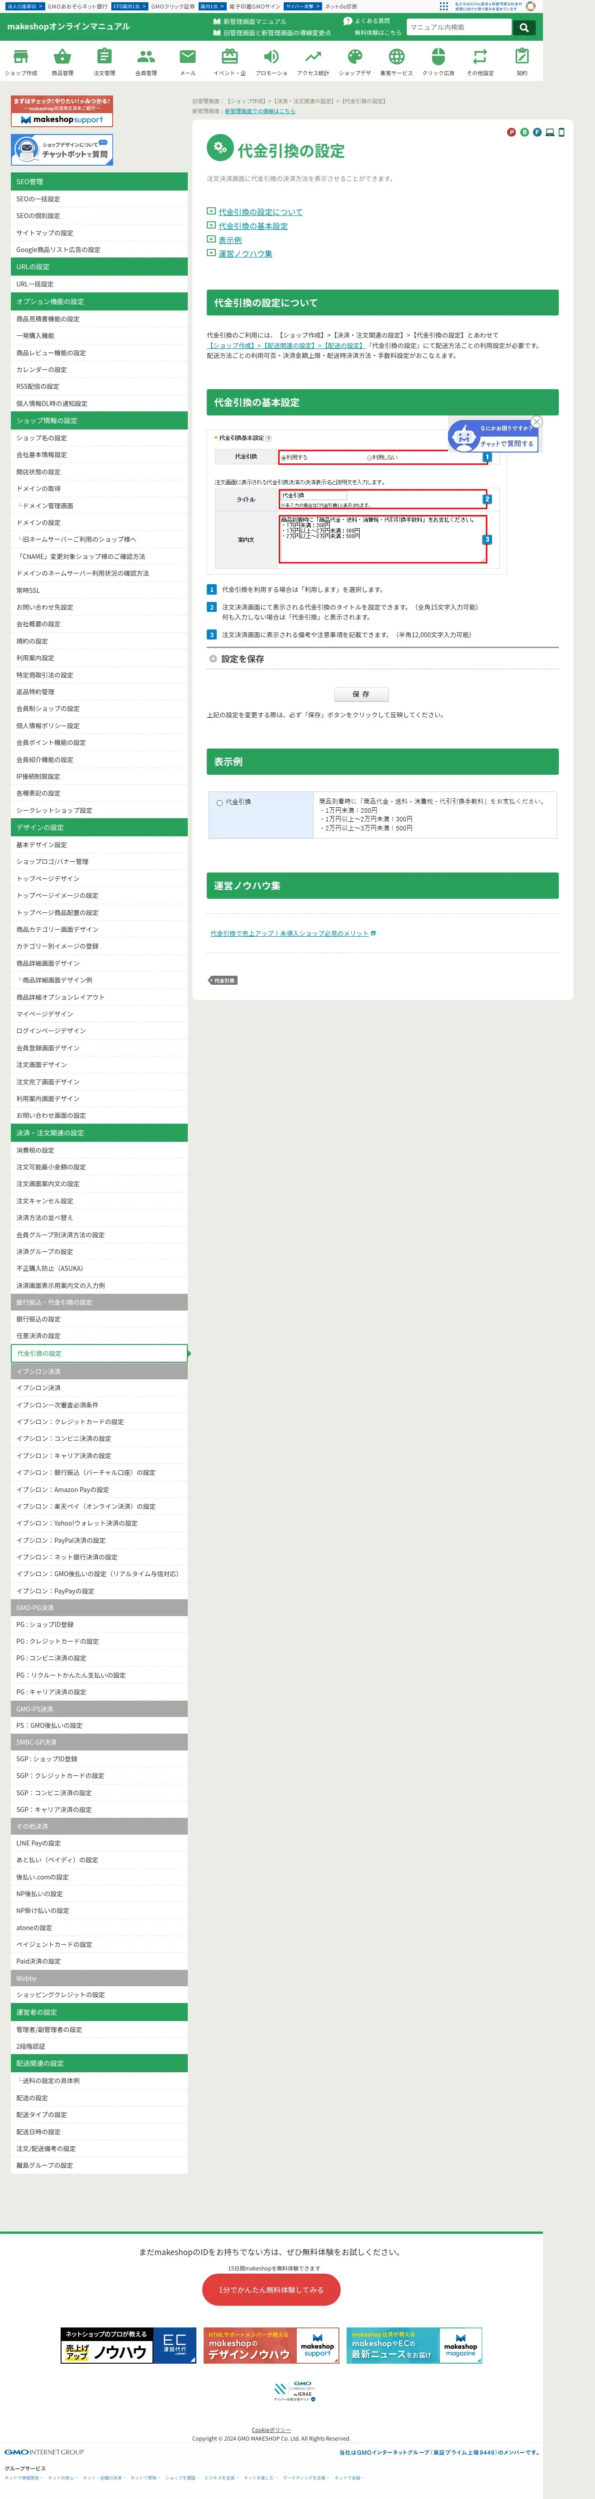Select 代金引換の設定 in sidebar
Viewport: 595px width, 2499px height.
coord(99,1353)
